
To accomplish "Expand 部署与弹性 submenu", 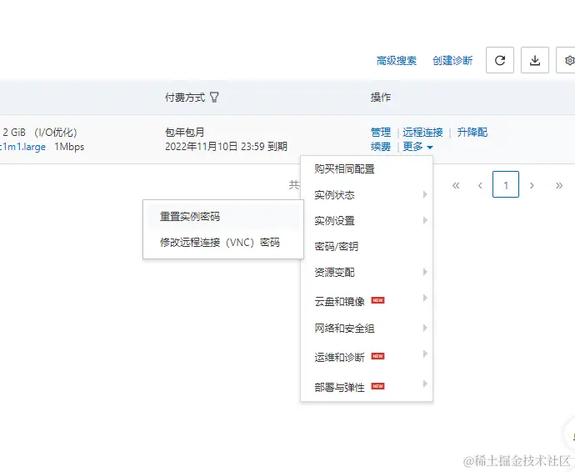I will [367, 387].
